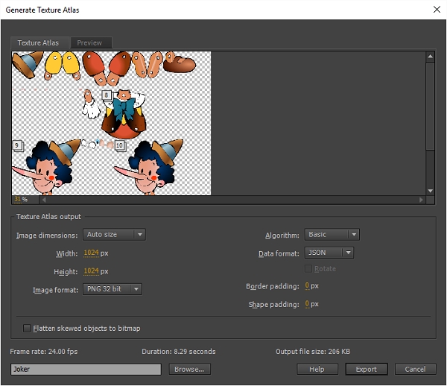Enable Flatten skewed objects to bitmap
Screen dimensions: 447x386
click(x=28, y=328)
